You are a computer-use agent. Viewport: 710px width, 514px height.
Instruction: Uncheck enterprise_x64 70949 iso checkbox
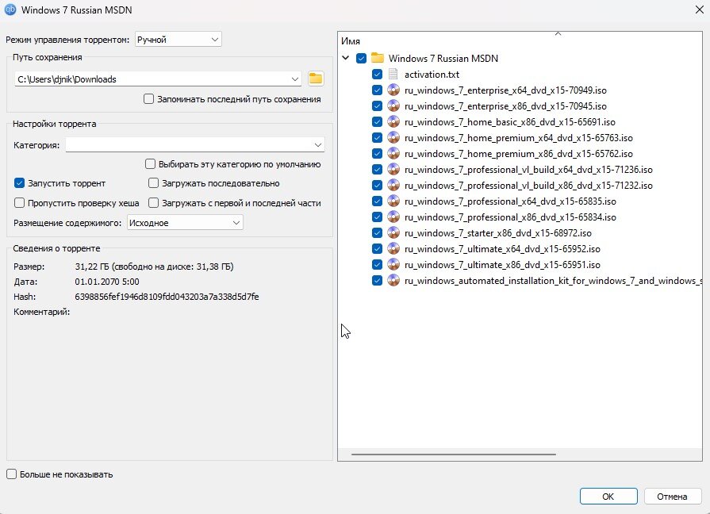point(377,90)
